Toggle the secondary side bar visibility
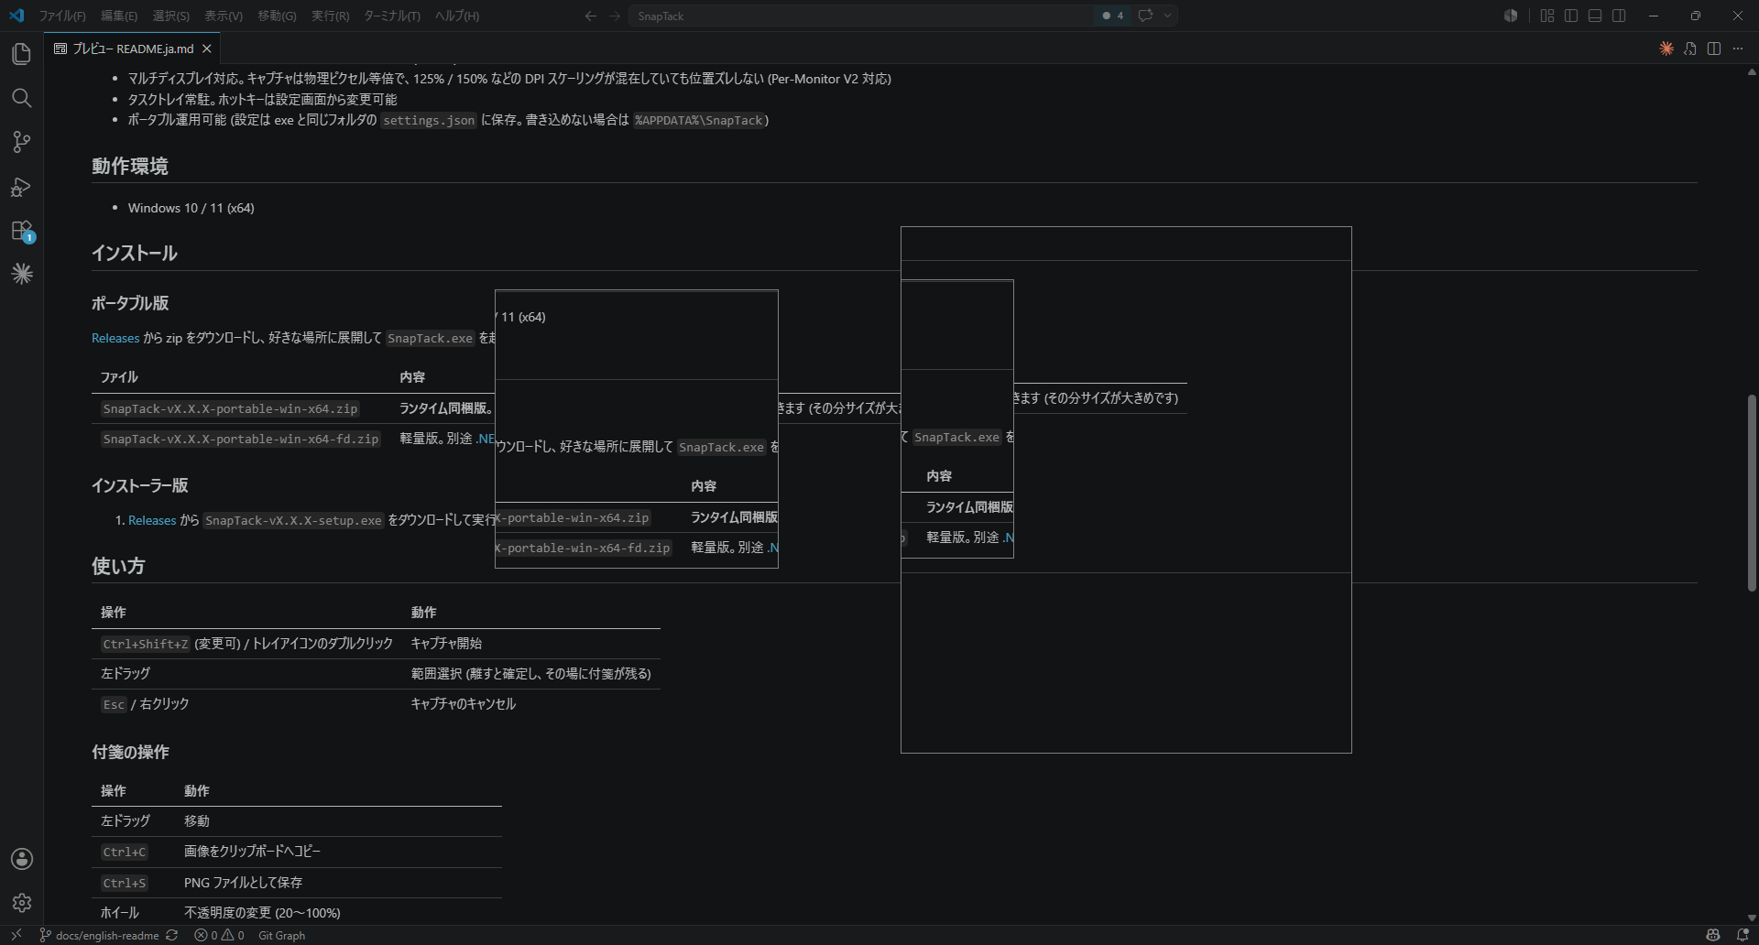The height and width of the screenshot is (945, 1759). [1619, 16]
